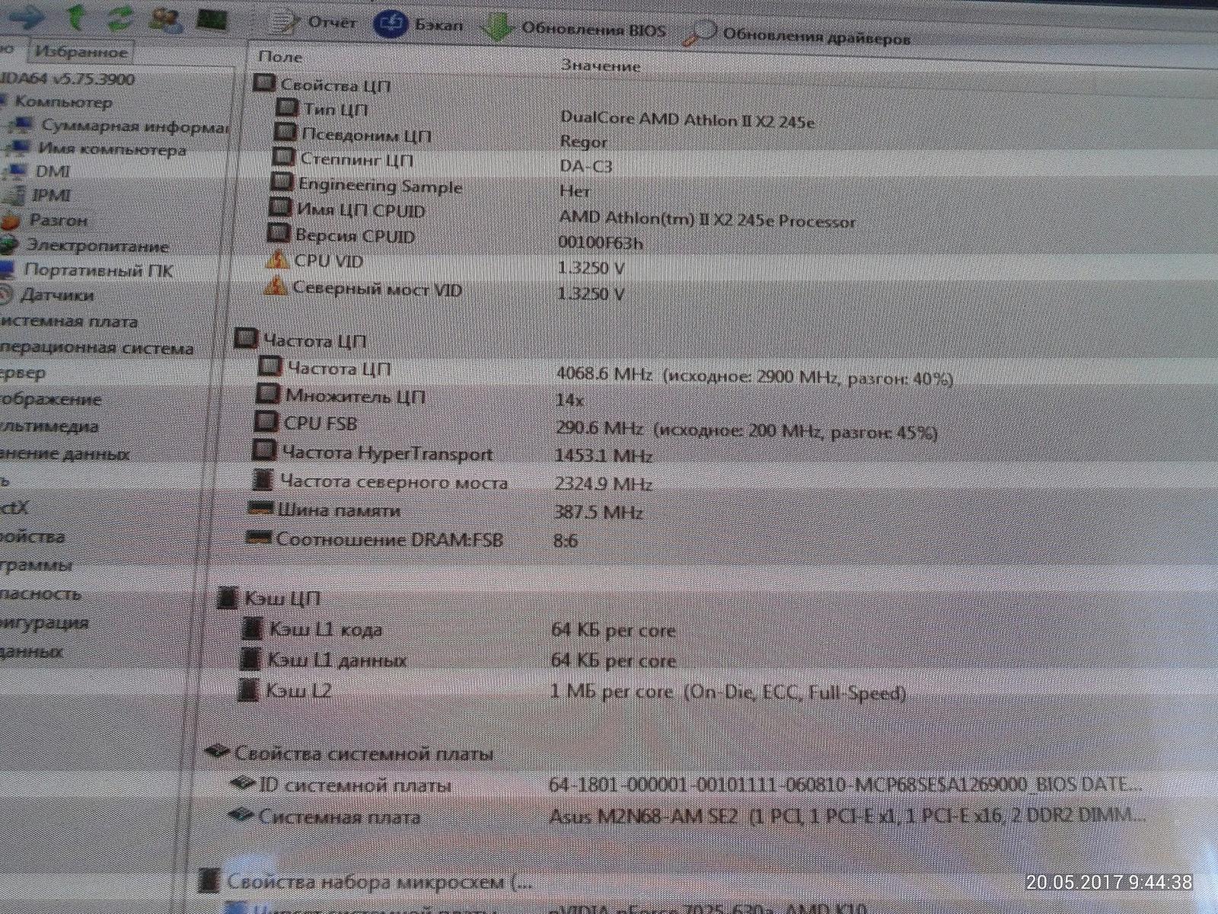Click the Соотношение DRAM:FSB memory icon
Screen dimensions: 1218x914
259,538
